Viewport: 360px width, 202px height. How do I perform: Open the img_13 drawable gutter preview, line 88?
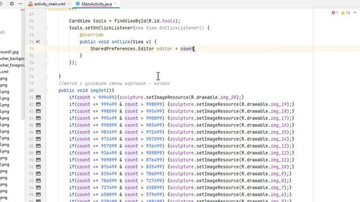pyautogui.click(x=38, y=146)
